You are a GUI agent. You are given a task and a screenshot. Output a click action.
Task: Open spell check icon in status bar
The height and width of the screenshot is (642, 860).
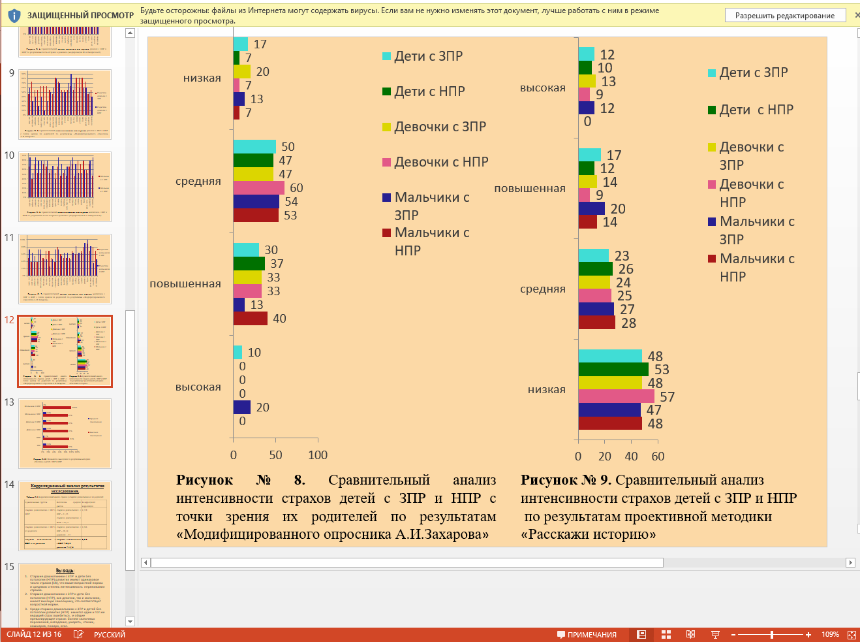point(78,634)
